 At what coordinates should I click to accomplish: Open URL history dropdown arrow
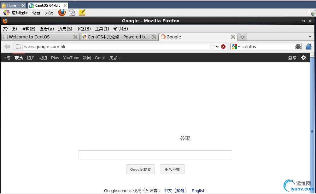(x=217, y=47)
